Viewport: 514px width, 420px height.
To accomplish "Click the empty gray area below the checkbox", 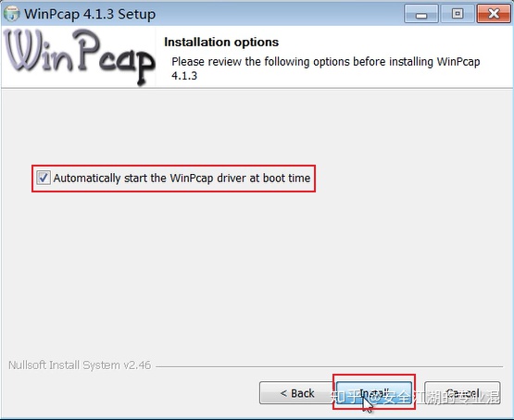I will (x=256, y=272).
